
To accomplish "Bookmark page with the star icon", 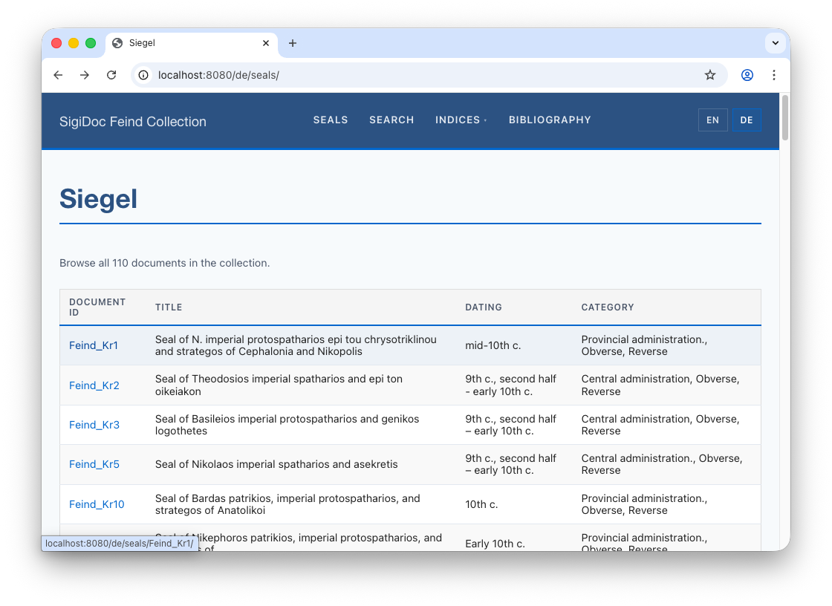I will 710,75.
